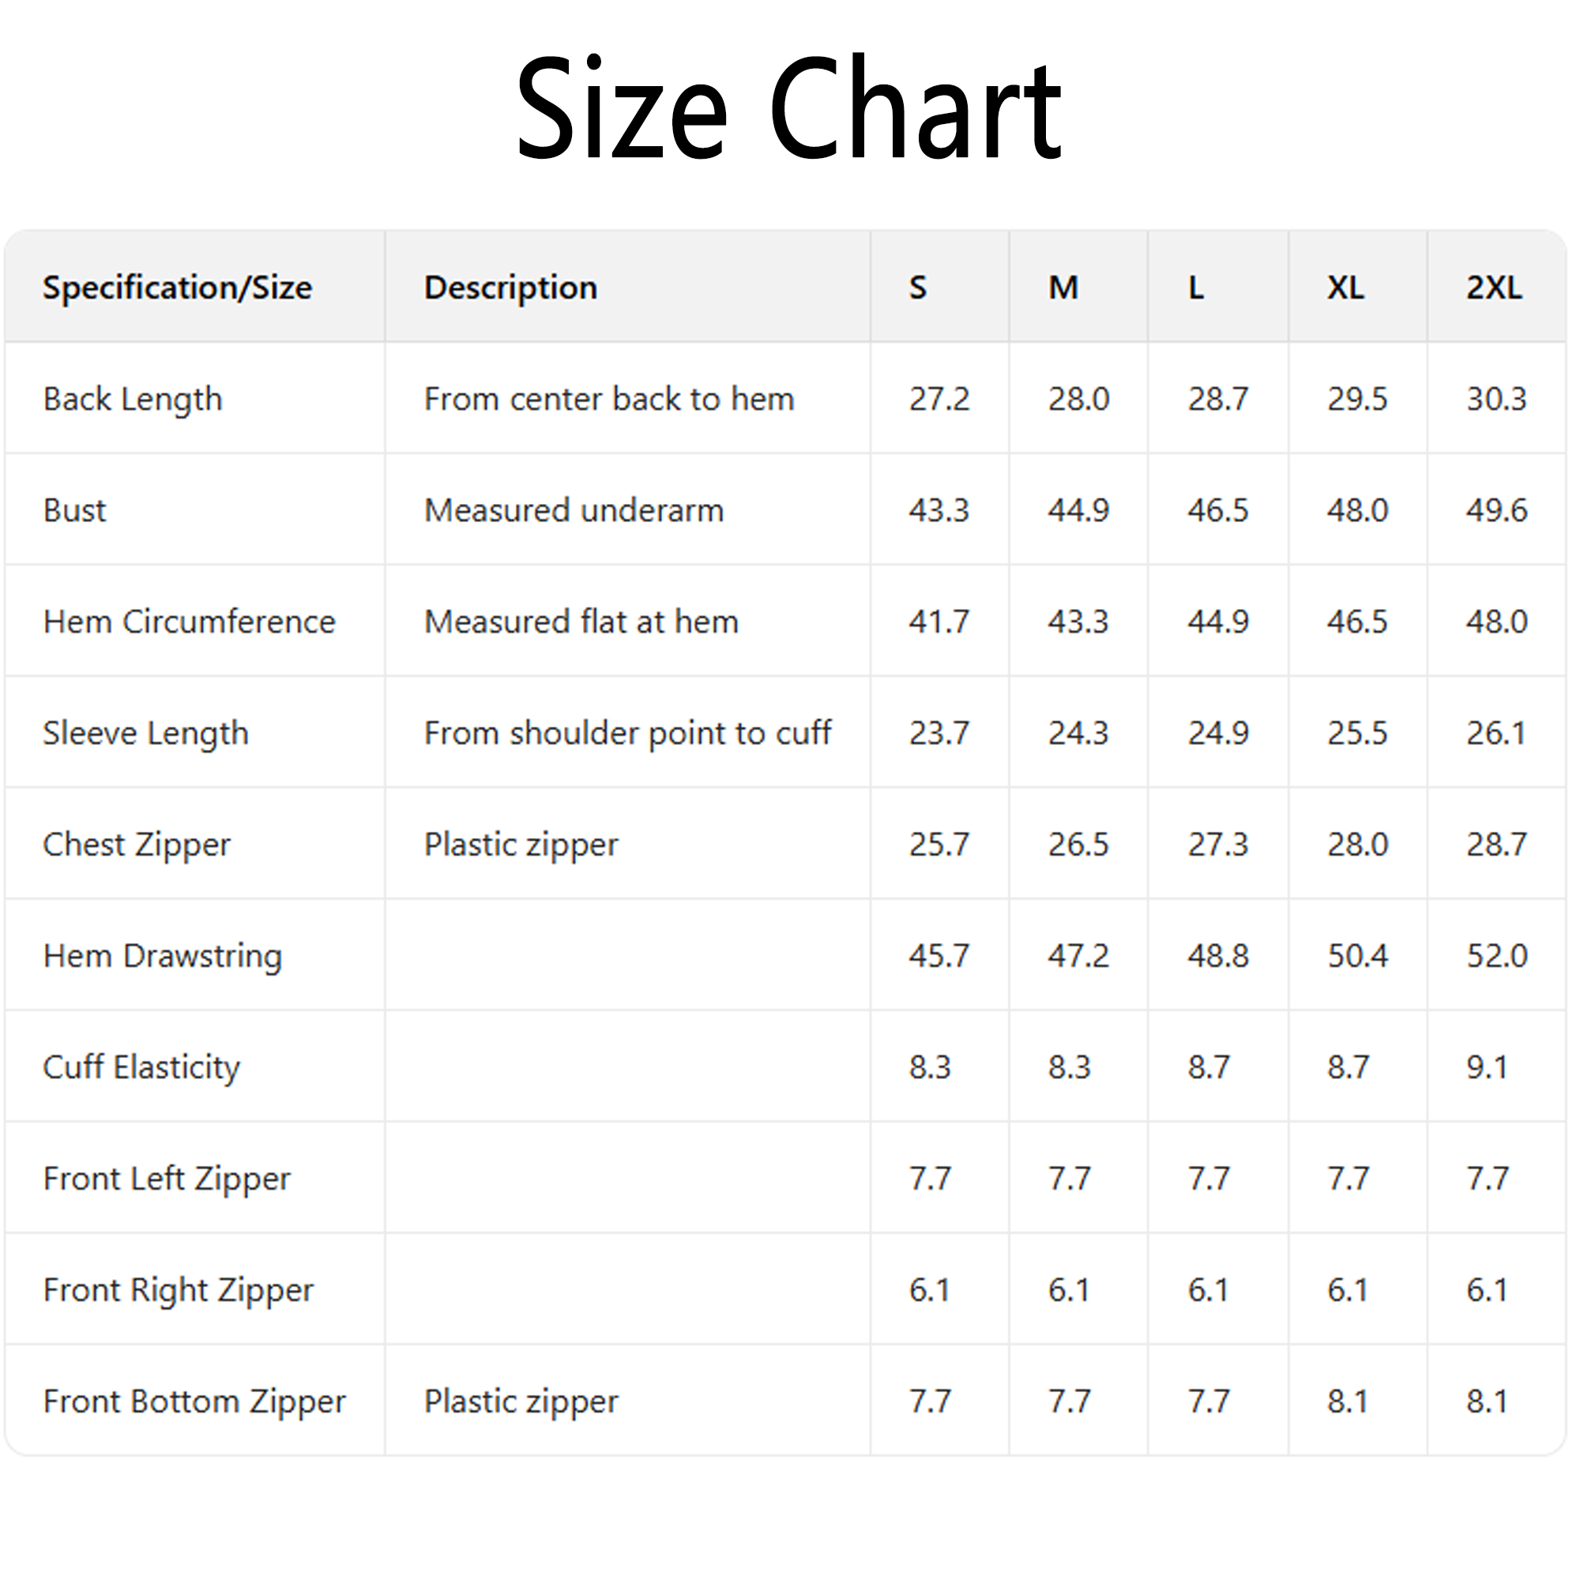Select the Hem Drawstring row label
Image resolution: width=1580 pixels, height=1580 pixels.
[163, 956]
